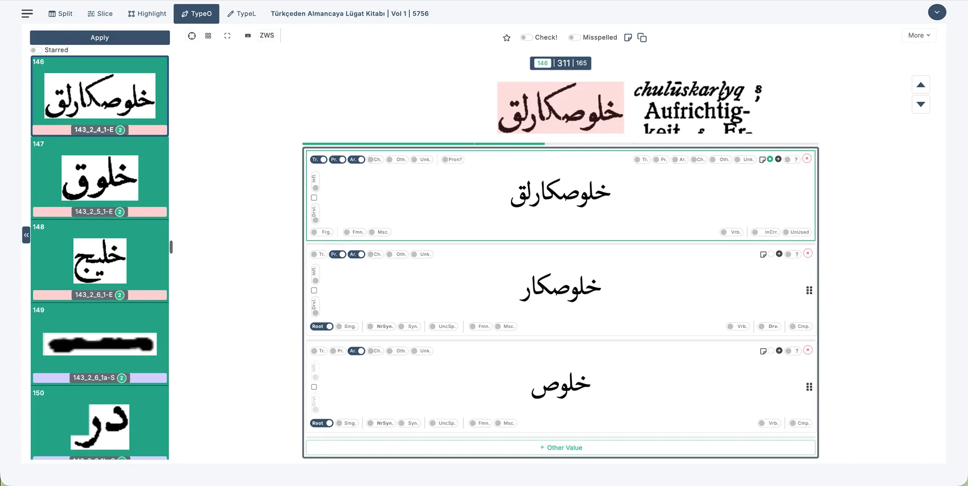Switch to the TypeL tab

pos(241,13)
